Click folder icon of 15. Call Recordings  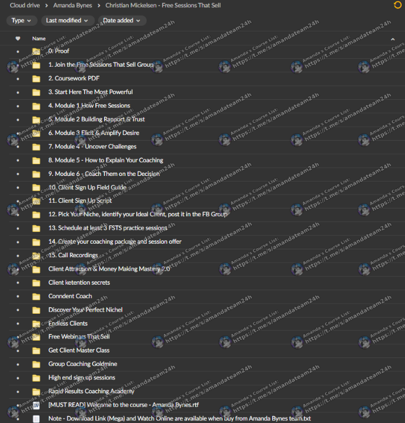pyautogui.click(x=36, y=255)
